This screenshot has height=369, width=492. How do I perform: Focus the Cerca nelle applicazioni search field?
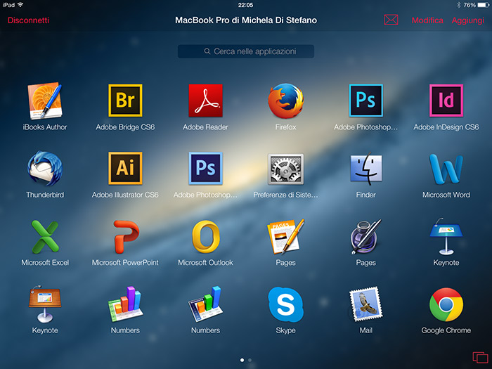pyautogui.click(x=246, y=51)
